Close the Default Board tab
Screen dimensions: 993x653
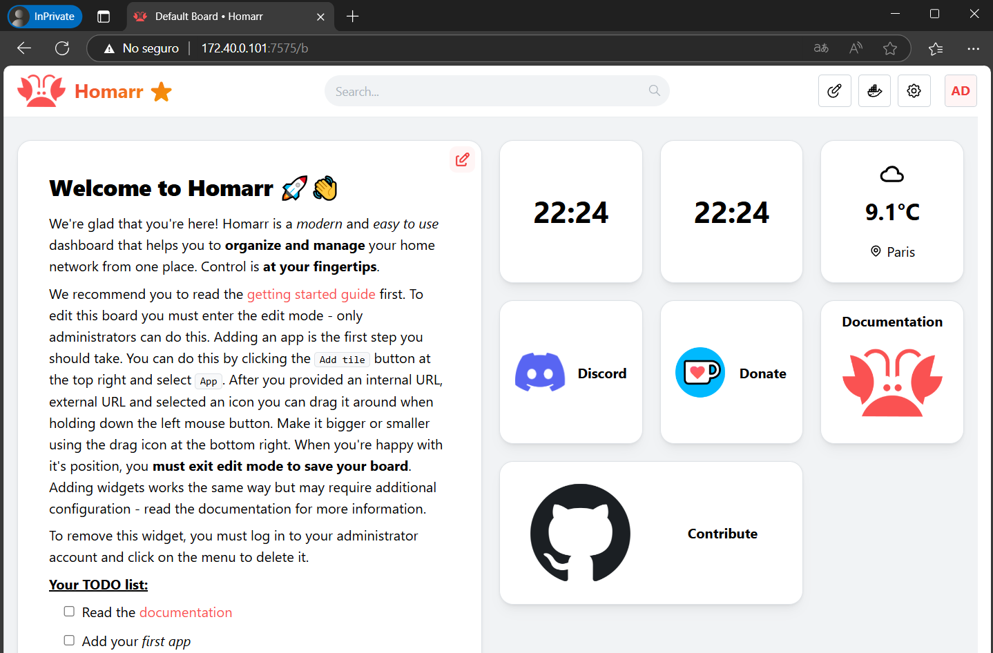[320, 17]
